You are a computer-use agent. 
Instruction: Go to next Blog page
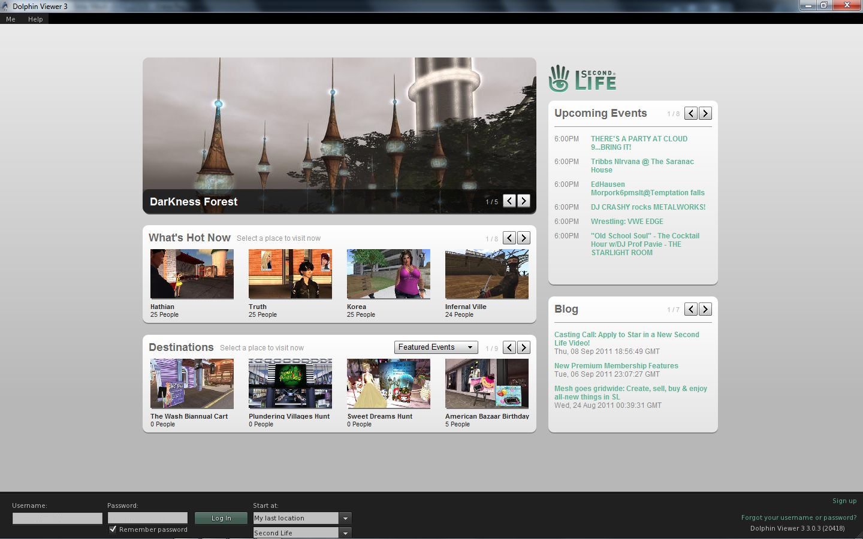[705, 309]
